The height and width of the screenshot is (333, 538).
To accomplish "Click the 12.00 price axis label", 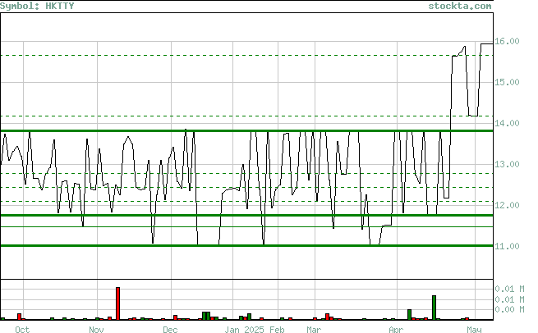I will [507, 205].
